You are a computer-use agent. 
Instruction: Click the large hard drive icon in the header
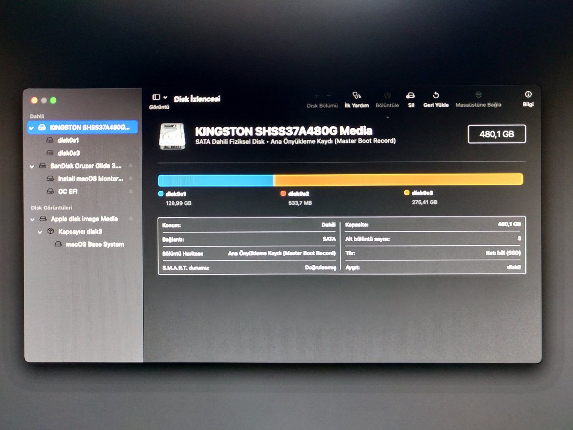point(172,136)
